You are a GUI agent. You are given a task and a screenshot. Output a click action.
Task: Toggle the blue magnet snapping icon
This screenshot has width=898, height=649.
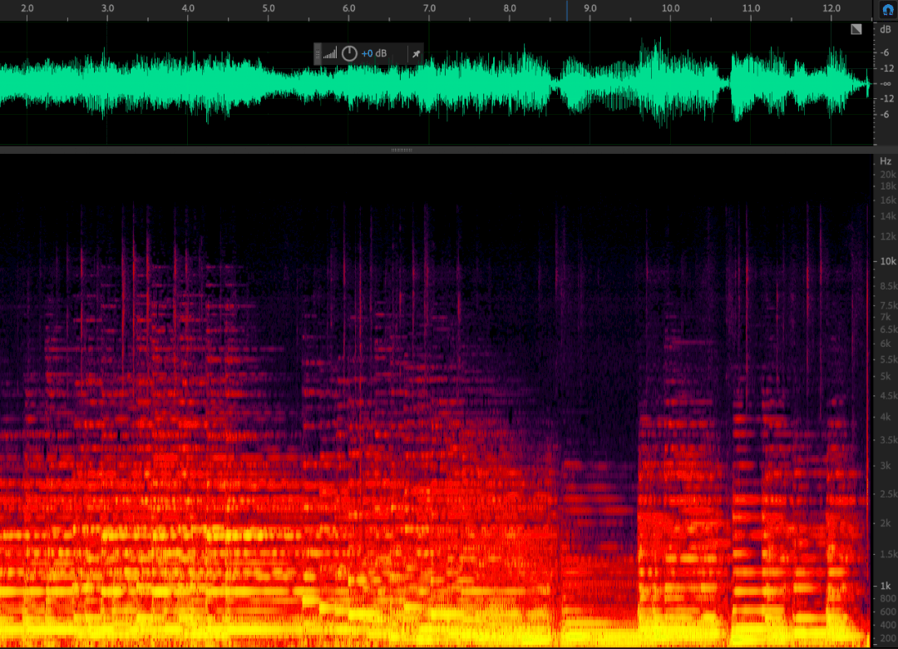coord(888,10)
